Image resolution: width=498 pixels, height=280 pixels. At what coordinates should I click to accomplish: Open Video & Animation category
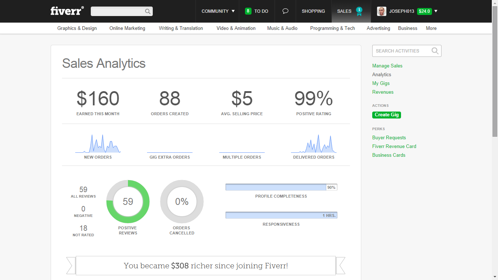[x=236, y=28]
